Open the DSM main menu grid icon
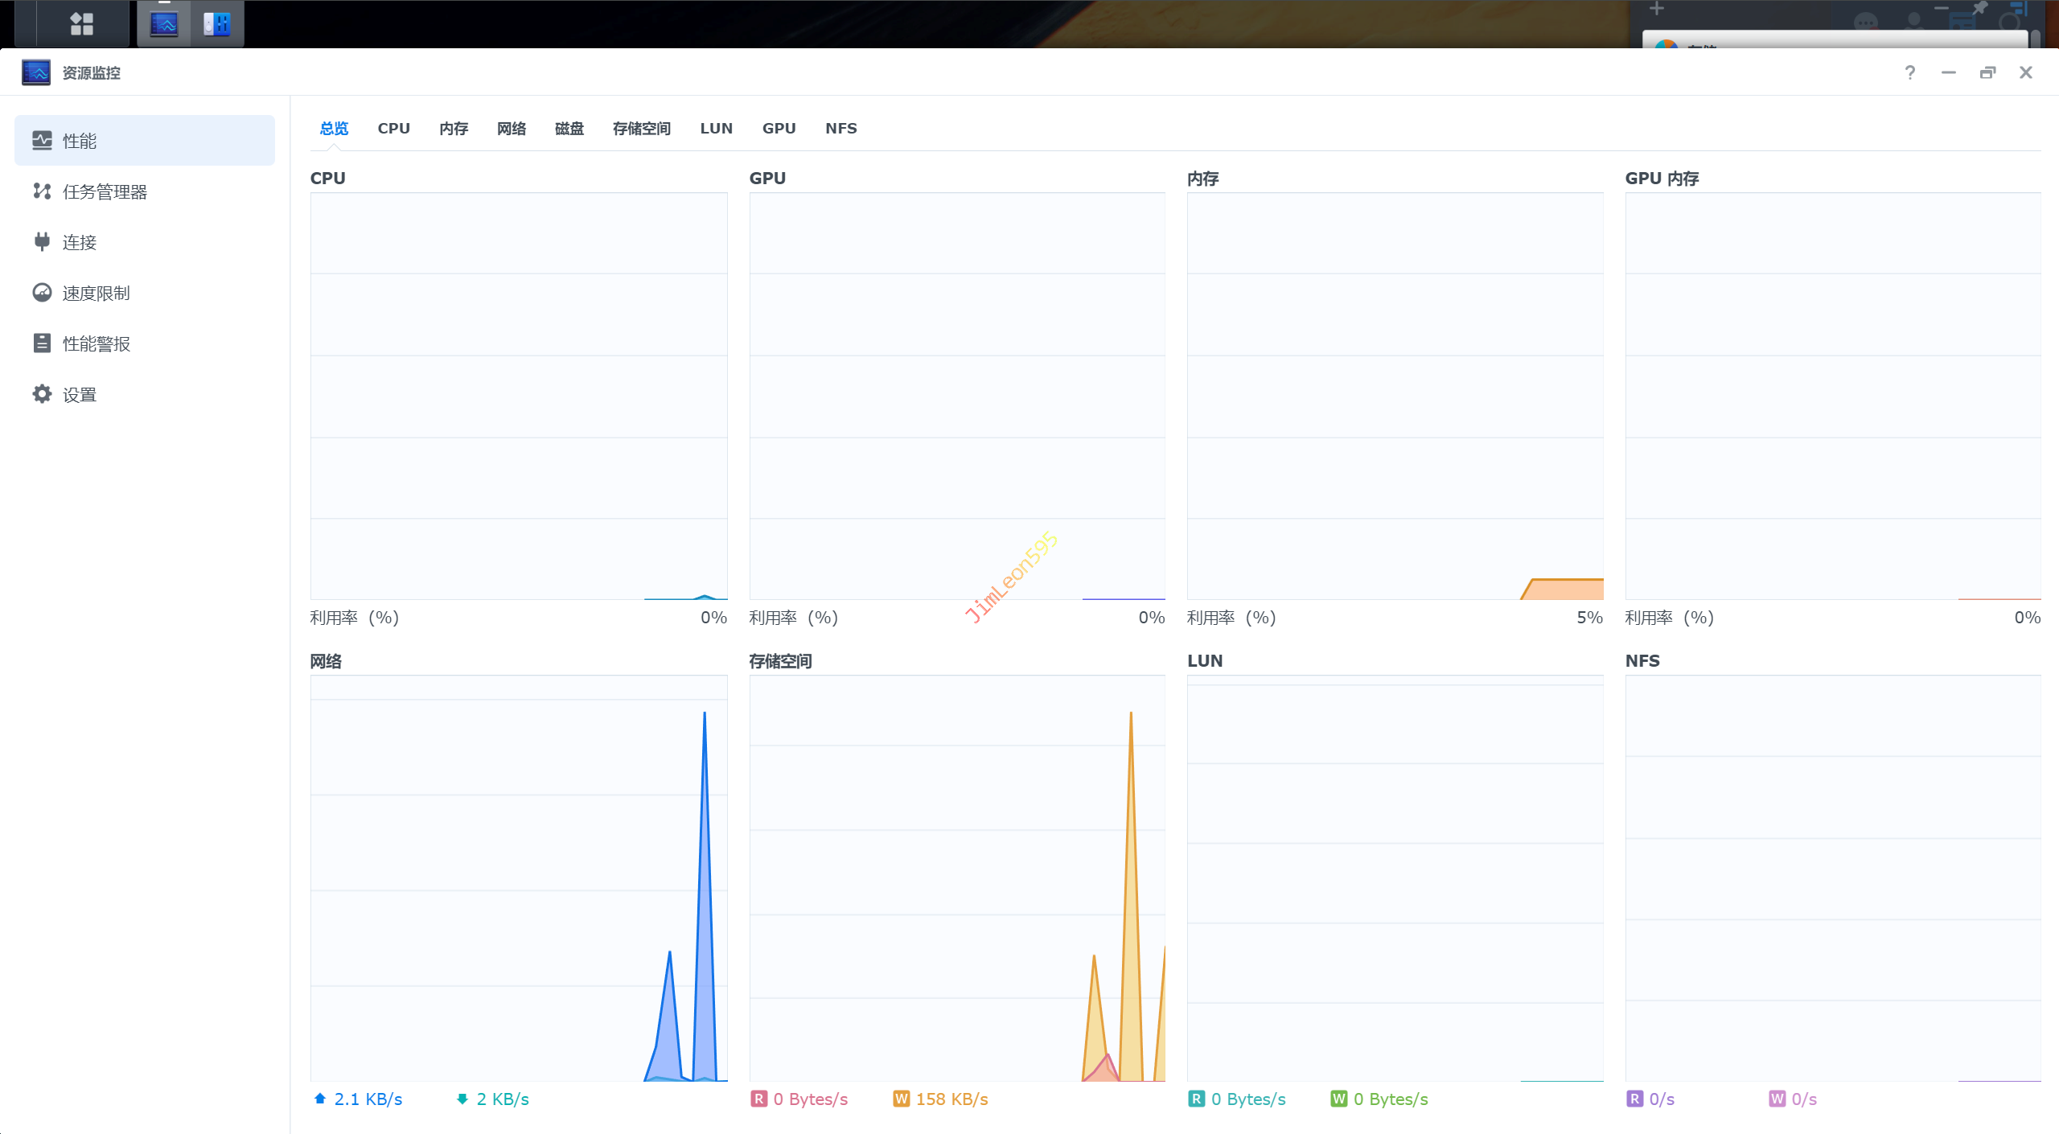This screenshot has width=2059, height=1134. click(81, 23)
